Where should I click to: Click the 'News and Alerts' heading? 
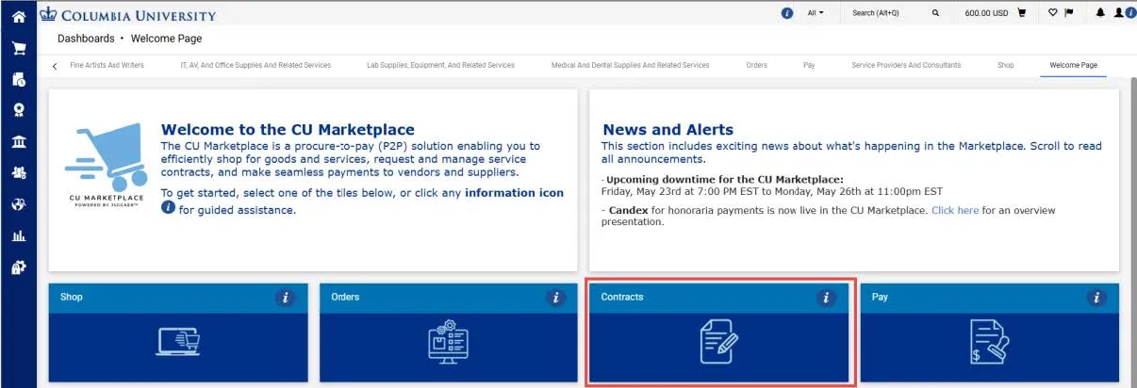tap(667, 129)
